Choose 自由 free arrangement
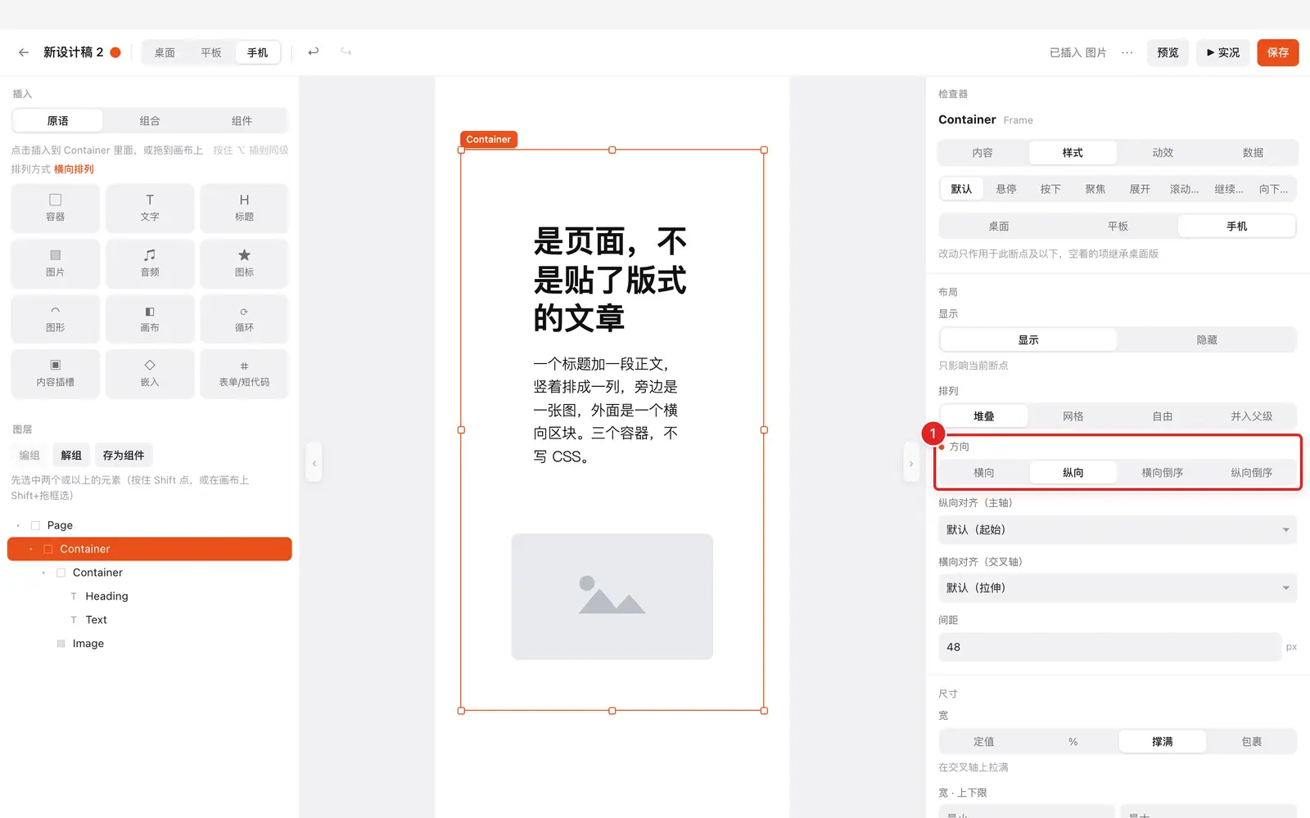This screenshot has height=818, width=1310. point(1162,416)
